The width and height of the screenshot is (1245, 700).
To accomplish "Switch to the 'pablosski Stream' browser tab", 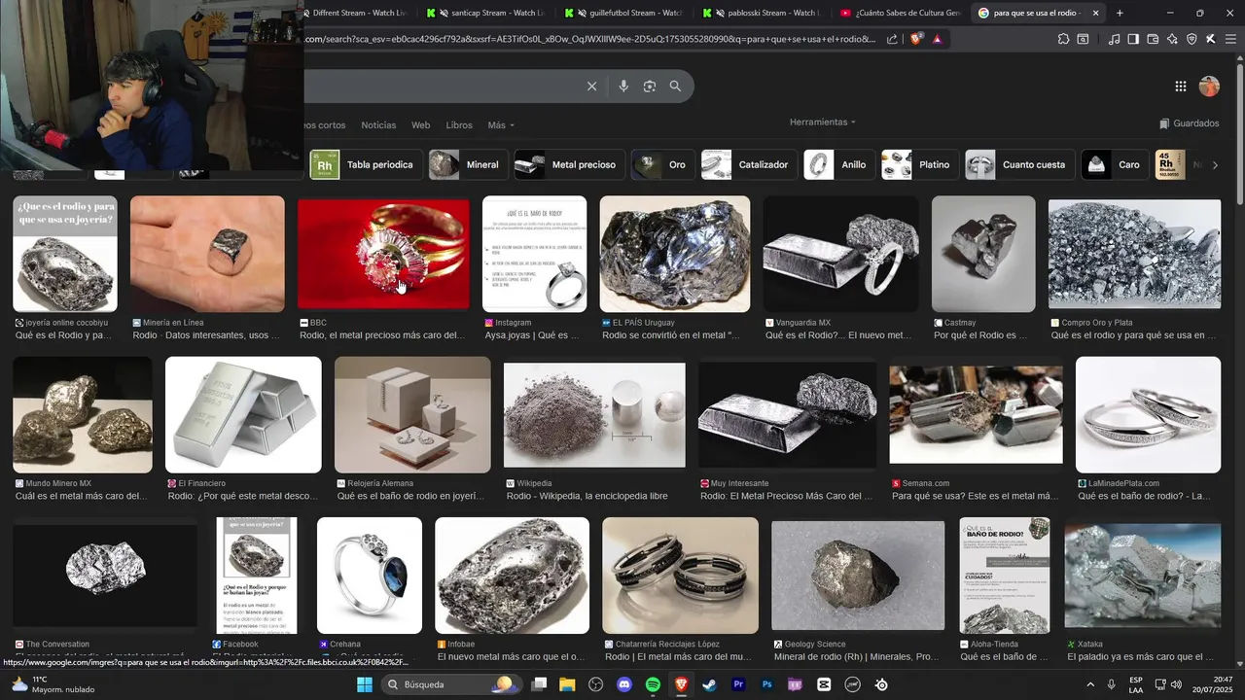I will pyautogui.click(x=764, y=13).
